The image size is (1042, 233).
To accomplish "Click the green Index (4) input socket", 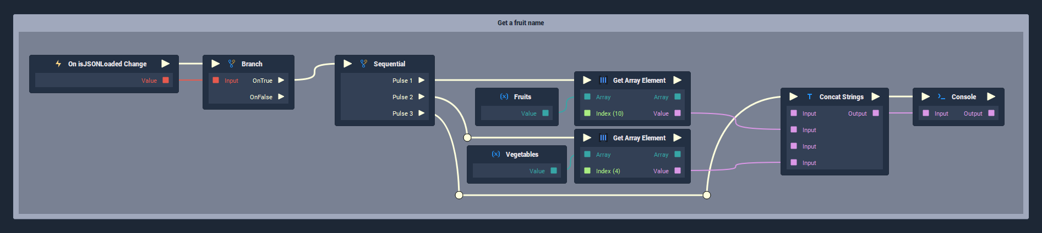I will pyautogui.click(x=587, y=171).
